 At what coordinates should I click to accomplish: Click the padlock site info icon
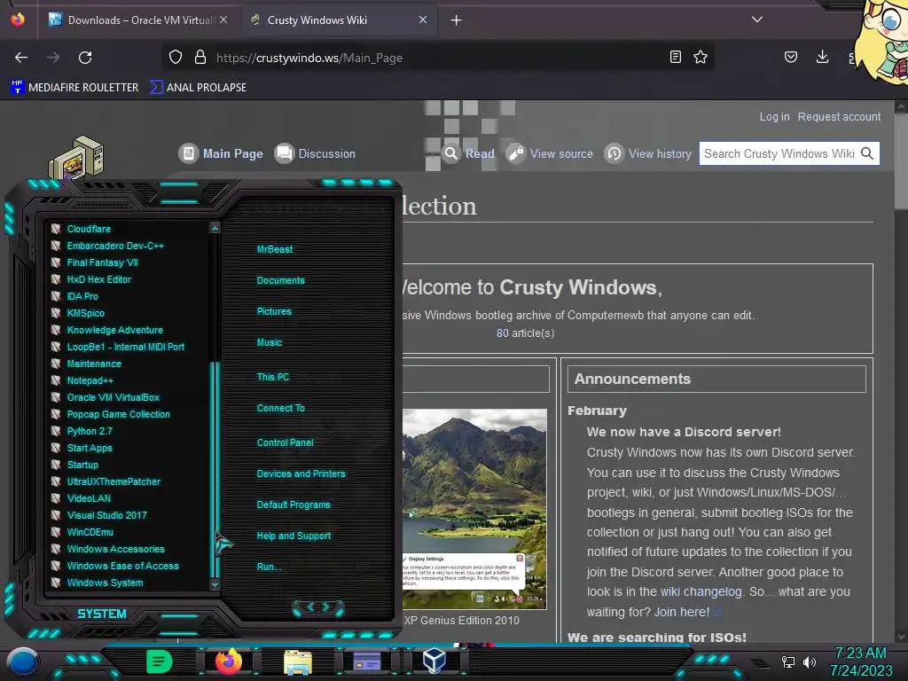tap(200, 58)
